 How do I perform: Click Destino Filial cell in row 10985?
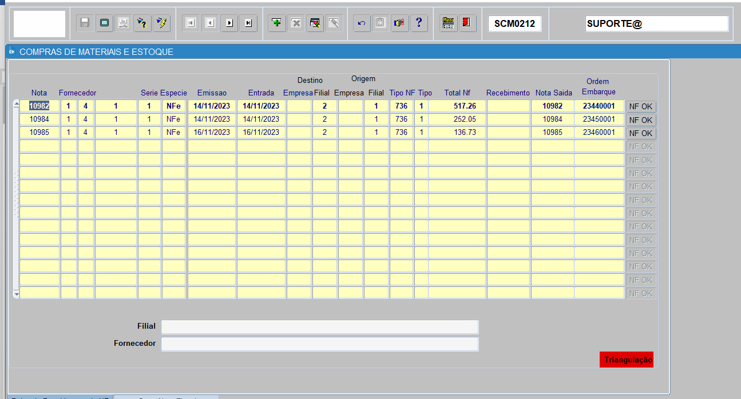tap(324, 132)
